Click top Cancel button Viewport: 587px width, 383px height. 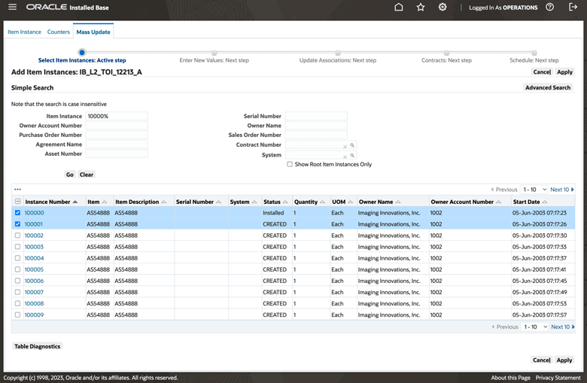pyautogui.click(x=542, y=72)
